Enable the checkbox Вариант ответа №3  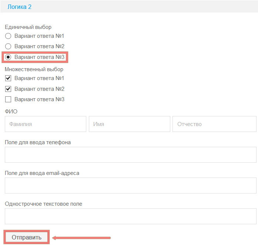click(x=8, y=99)
